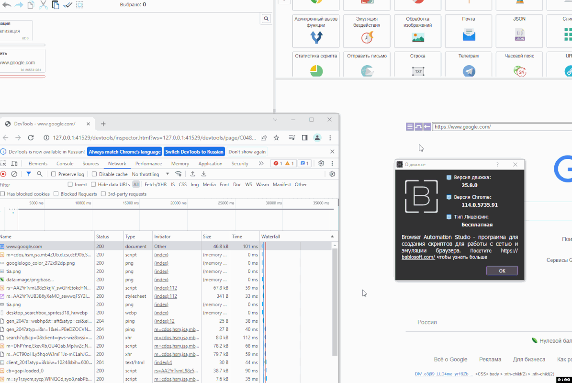This screenshot has height=383, width=572.
Task: Open DevTools settings gear
Action: pyautogui.click(x=321, y=163)
